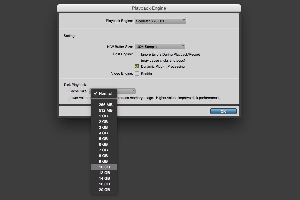Set cache size to 8 GB

click(103, 156)
